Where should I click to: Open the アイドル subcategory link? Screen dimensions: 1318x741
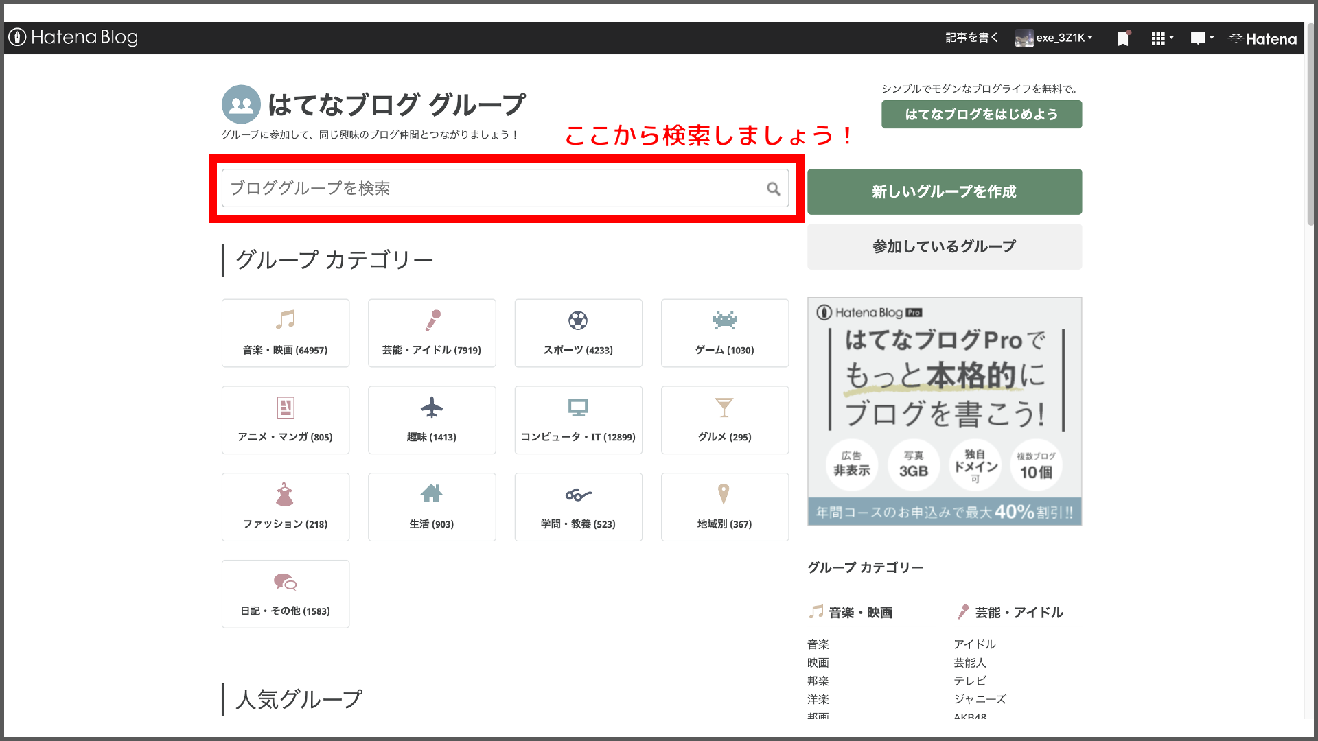click(975, 644)
